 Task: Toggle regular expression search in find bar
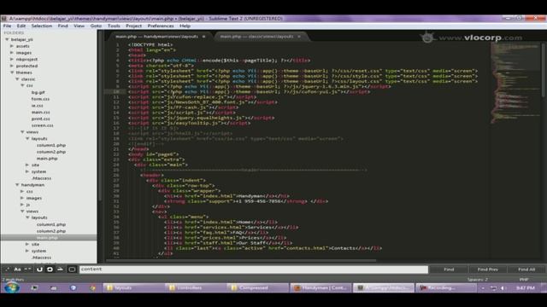(8, 269)
